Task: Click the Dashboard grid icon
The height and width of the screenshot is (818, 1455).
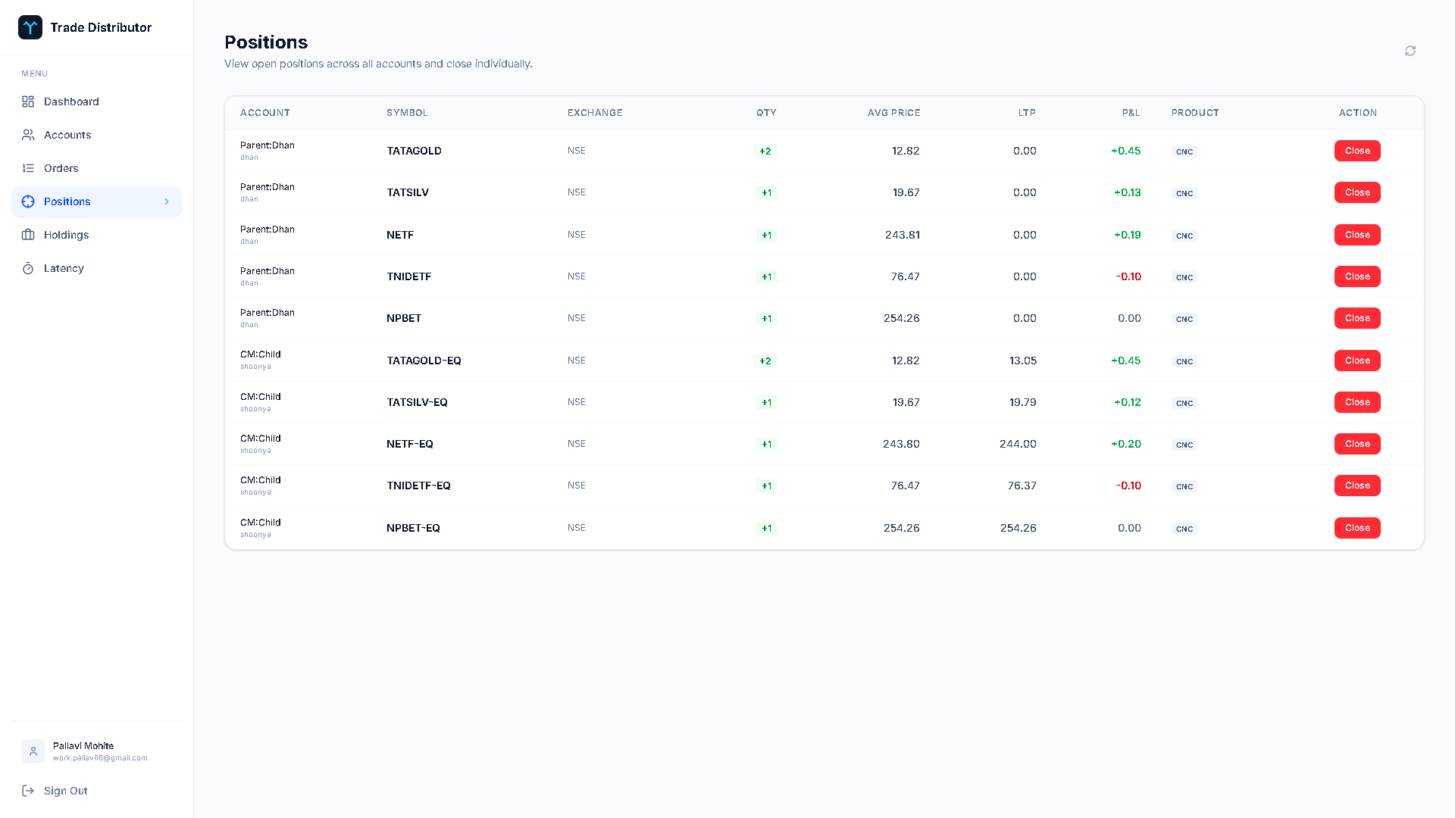Action: point(28,101)
